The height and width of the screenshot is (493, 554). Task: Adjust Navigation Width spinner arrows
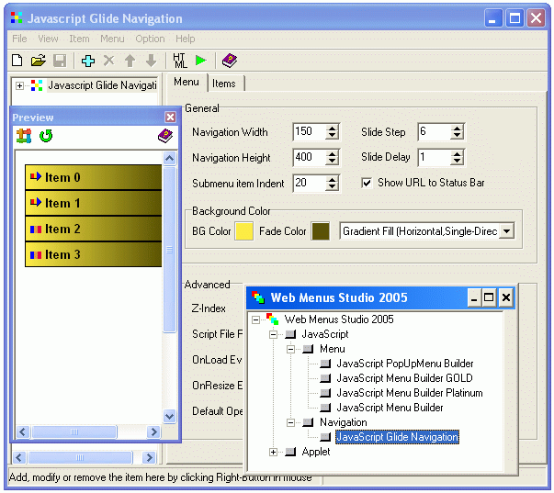tap(332, 132)
